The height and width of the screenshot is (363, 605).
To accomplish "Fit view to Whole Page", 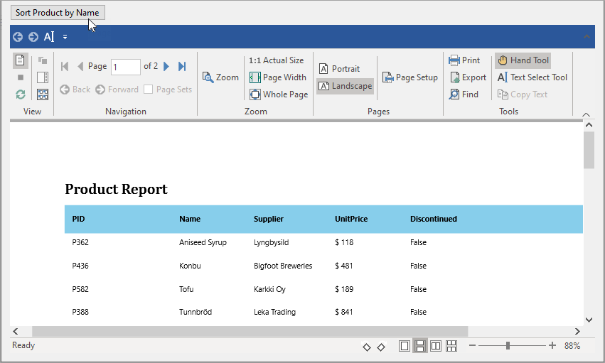I will point(279,94).
